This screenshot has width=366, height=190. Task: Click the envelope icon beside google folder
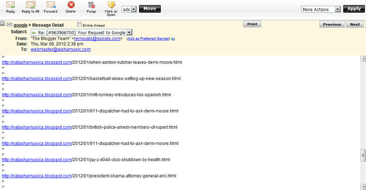9,25
